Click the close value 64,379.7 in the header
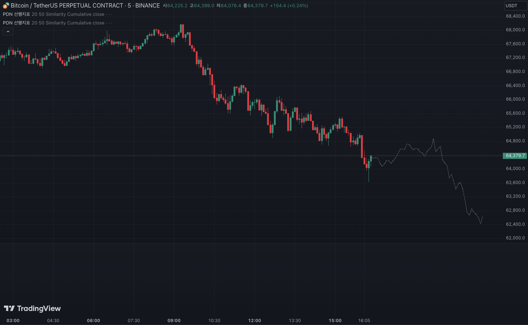Viewport: 528px width, 325px height. pyautogui.click(x=258, y=6)
